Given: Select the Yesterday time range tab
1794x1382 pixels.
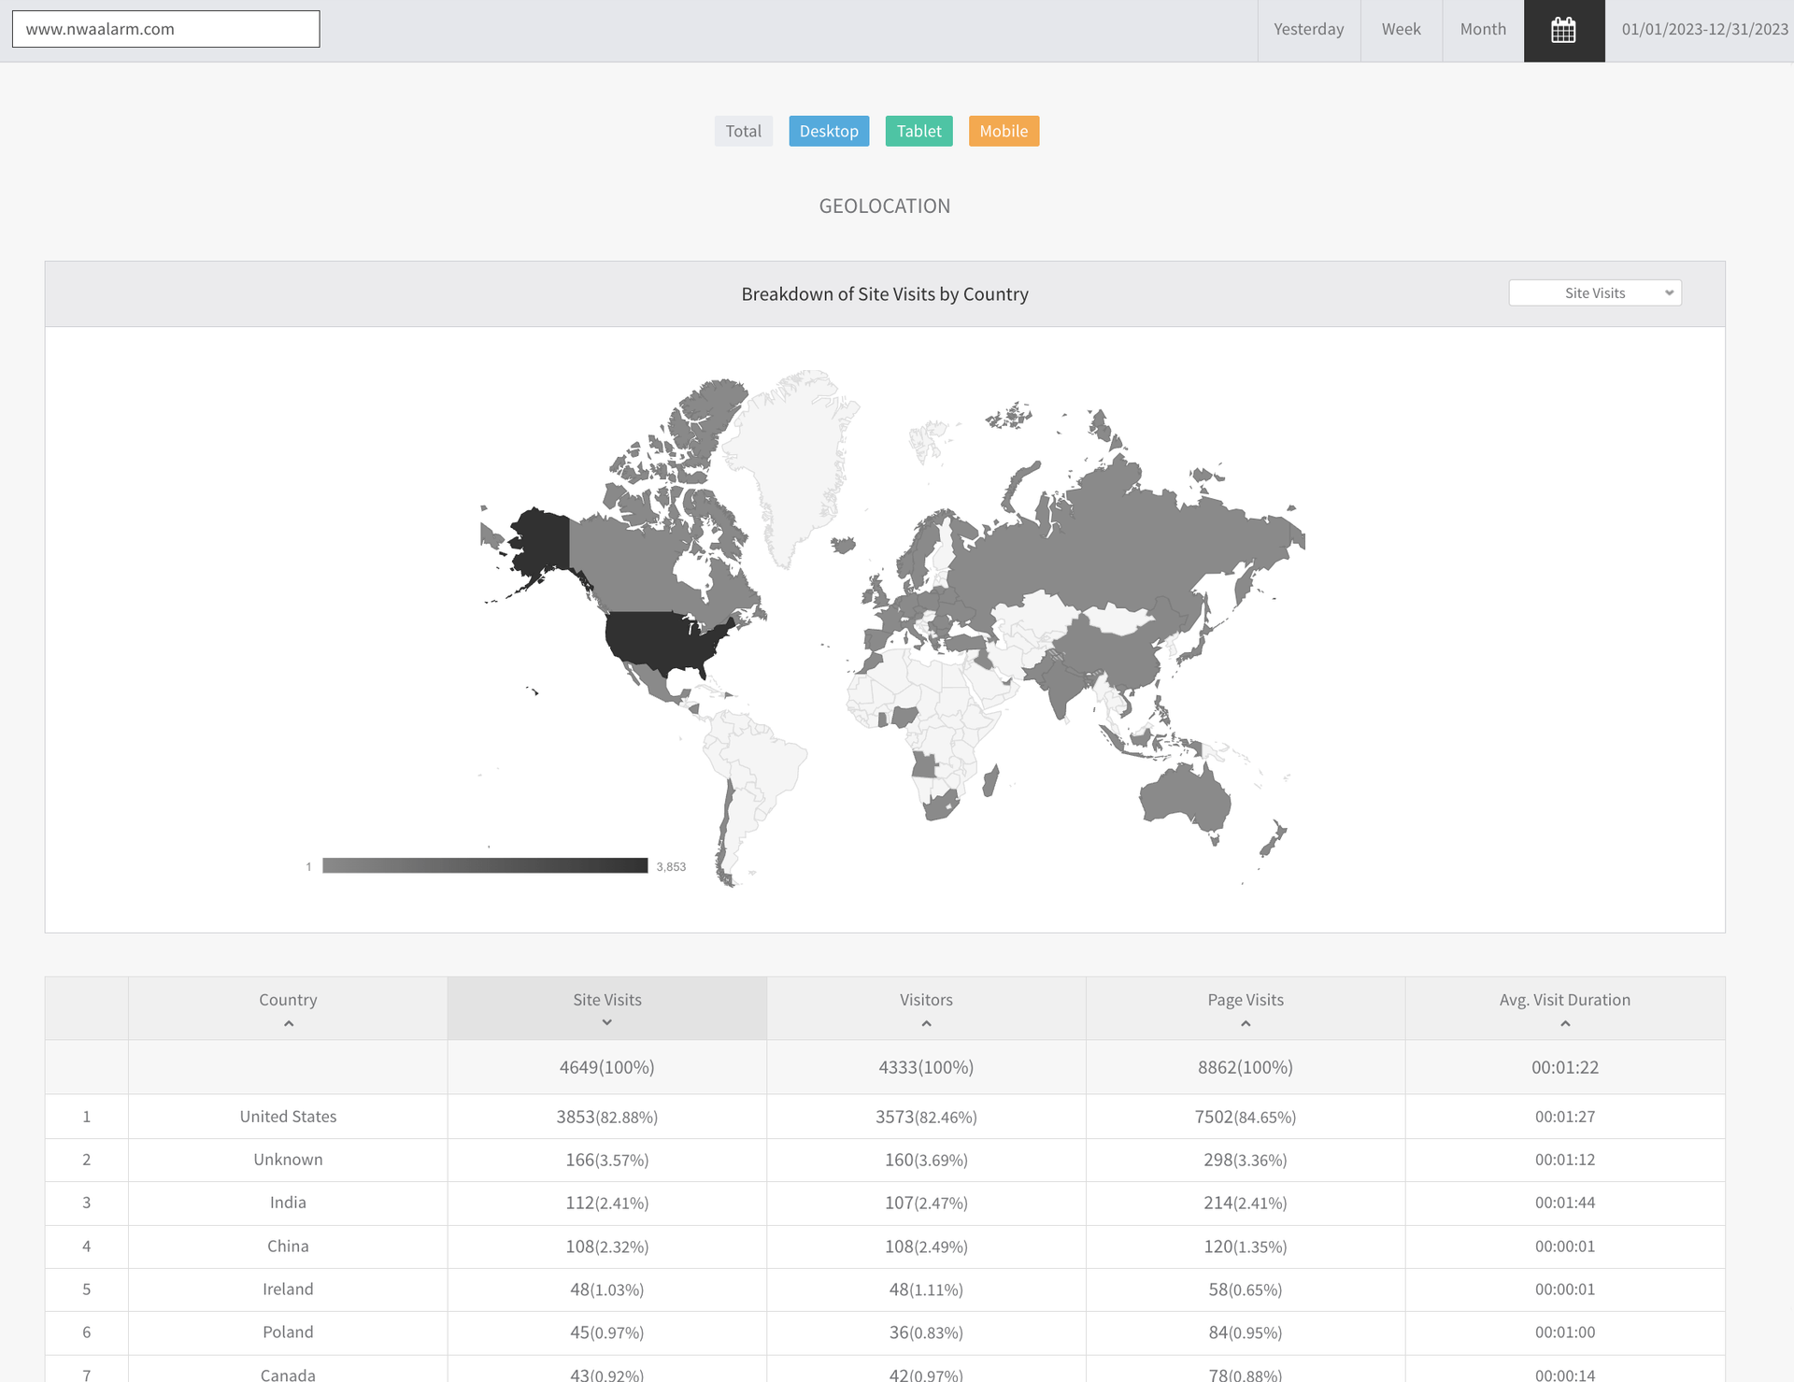Looking at the screenshot, I should (1308, 30).
